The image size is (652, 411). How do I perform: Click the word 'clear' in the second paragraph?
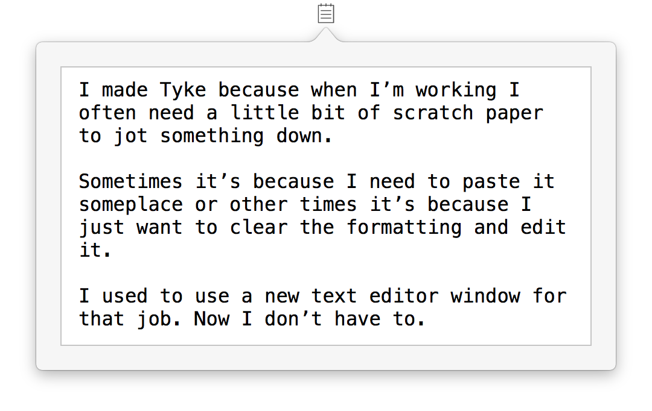[258, 227]
